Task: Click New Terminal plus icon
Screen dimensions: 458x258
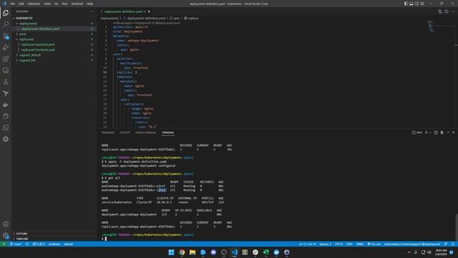Action: click(x=427, y=133)
